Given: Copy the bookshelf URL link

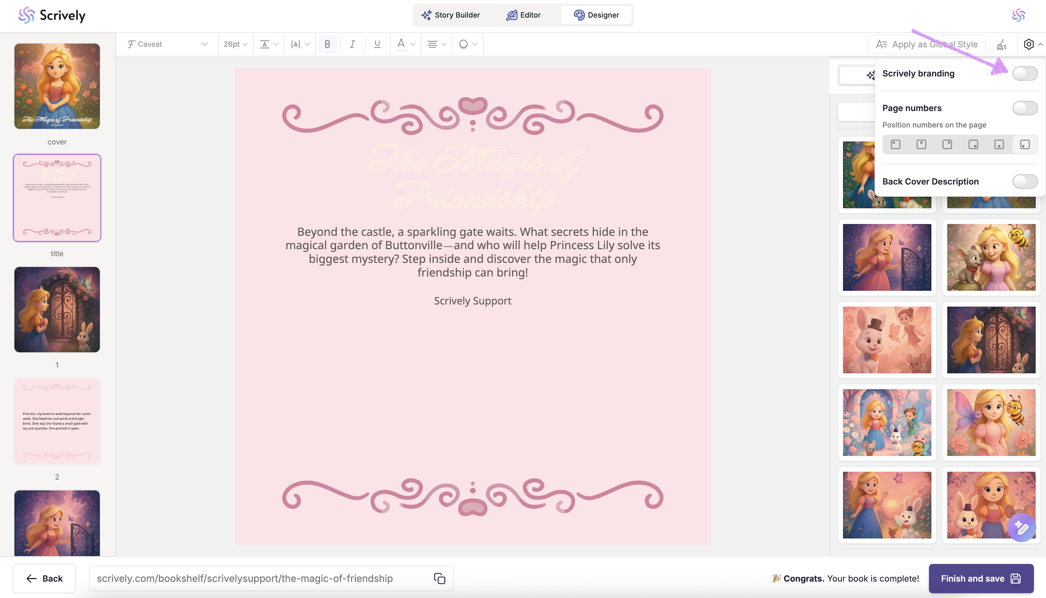Looking at the screenshot, I should [x=439, y=578].
